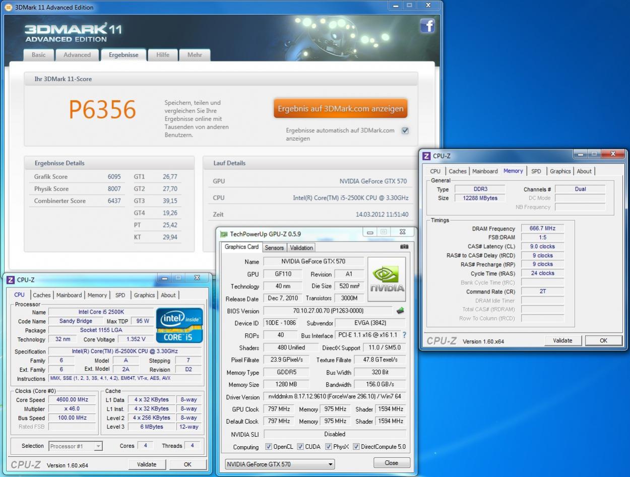Viewport: 630px width, 477px height.
Task: Toggle the PhysX checkbox in GPU-Z
Action: [329, 447]
